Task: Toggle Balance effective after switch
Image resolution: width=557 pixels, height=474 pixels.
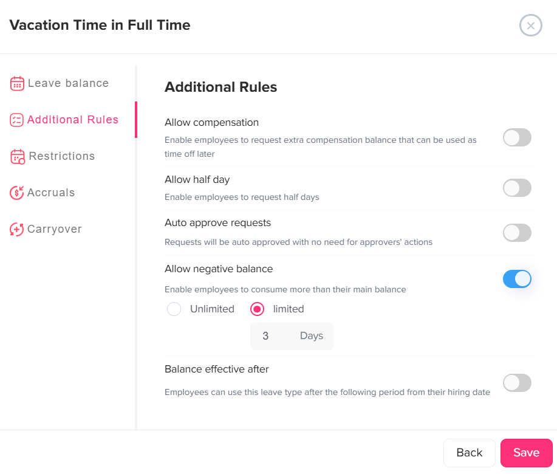Action: point(517,383)
